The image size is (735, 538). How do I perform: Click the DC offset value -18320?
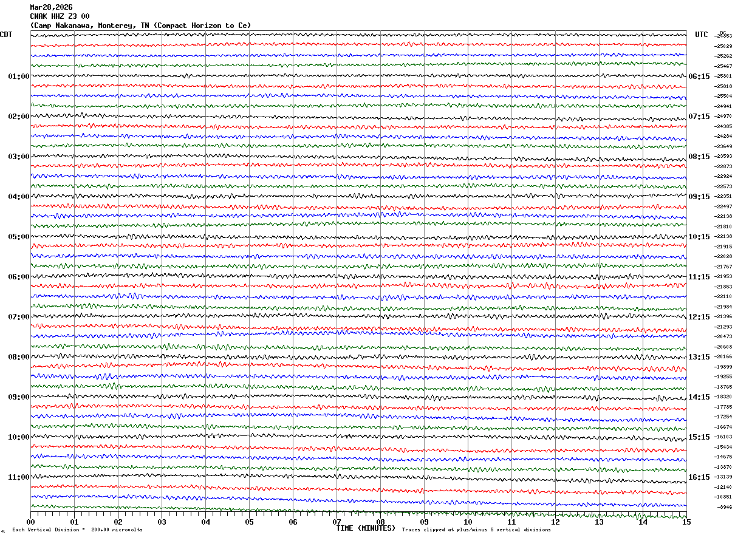723,397
